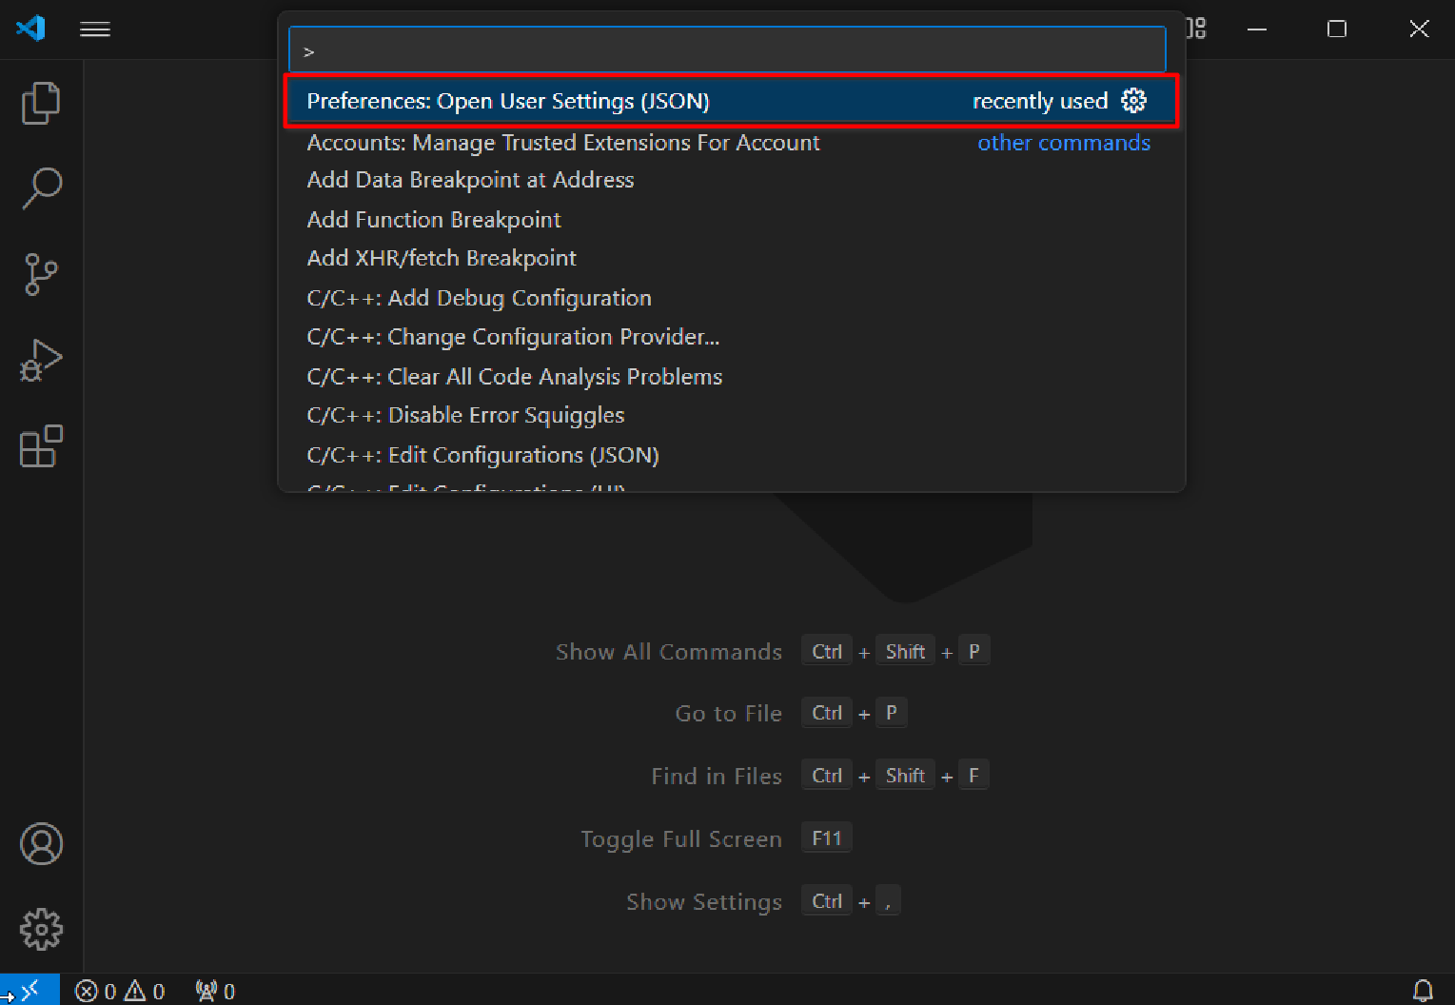Open the Search view icon
The image size is (1455, 1005).
41,188
